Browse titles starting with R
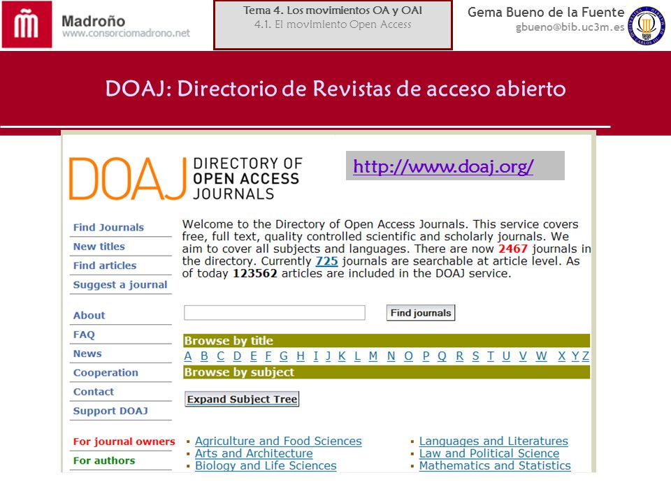This screenshot has height=503, width=671. click(460, 356)
